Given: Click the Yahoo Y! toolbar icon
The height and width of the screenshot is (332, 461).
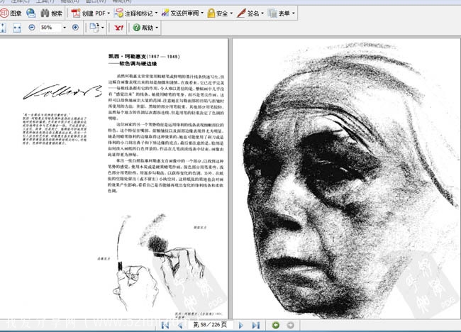Looking at the screenshot, I should coord(119,28).
